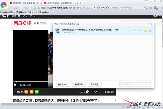163x109 pixels.
Task: Close the first 西瓜视频 tab
Action: coord(41,3)
